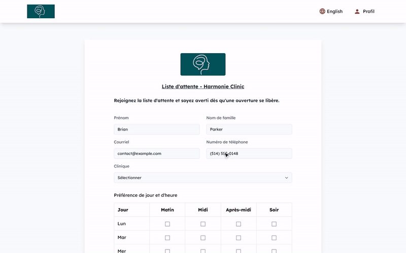The height and width of the screenshot is (253, 406).
Task: Click the Prénom field label
Action: (121, 118)
